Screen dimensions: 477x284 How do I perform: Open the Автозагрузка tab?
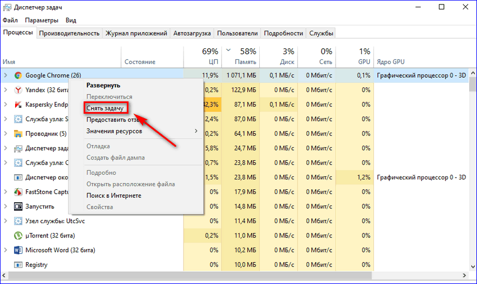192,33
